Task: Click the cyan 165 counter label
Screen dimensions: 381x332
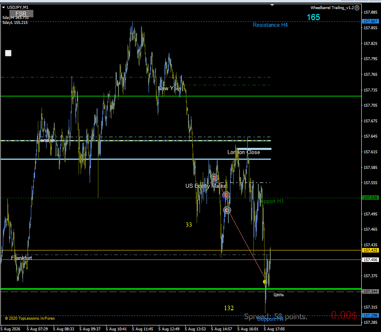Action: click(x=313, y=17)
